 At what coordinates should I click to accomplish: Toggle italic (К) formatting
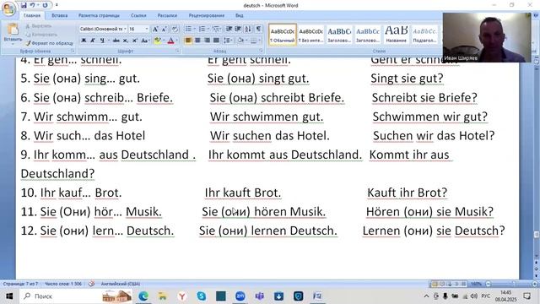(x=93, y=41)
